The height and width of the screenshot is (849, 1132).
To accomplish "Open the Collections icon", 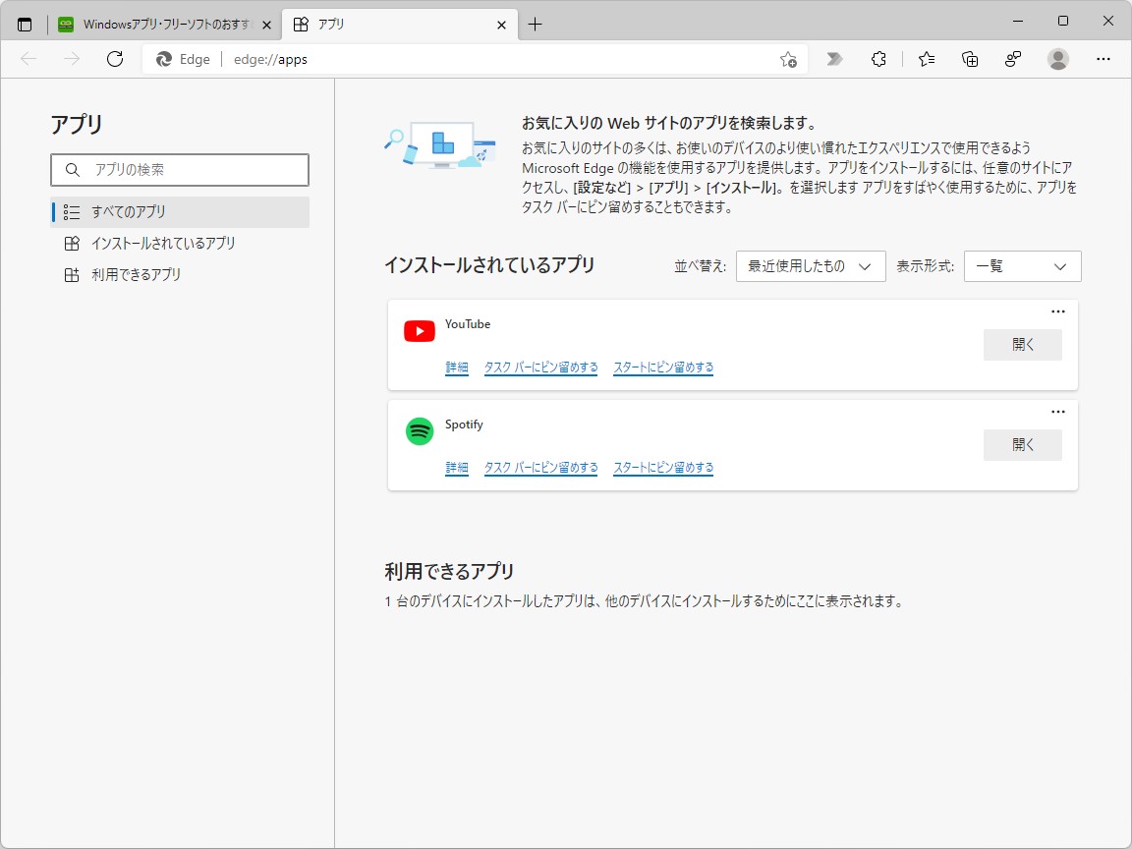I will pyautogui.click(x=969, y=59).
